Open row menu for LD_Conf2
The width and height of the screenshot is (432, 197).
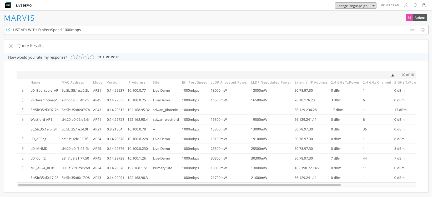coord(23,158)
